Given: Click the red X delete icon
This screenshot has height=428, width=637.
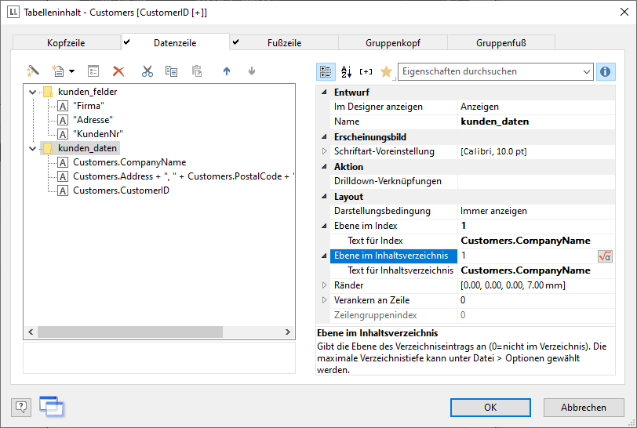Looking at the screenshot, I should click(118, 71).
